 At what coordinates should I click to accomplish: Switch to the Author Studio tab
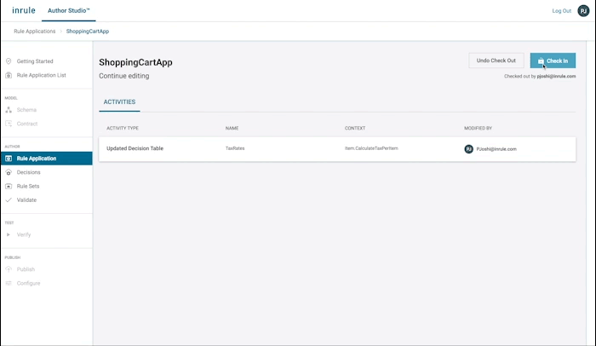pos(68,11)
